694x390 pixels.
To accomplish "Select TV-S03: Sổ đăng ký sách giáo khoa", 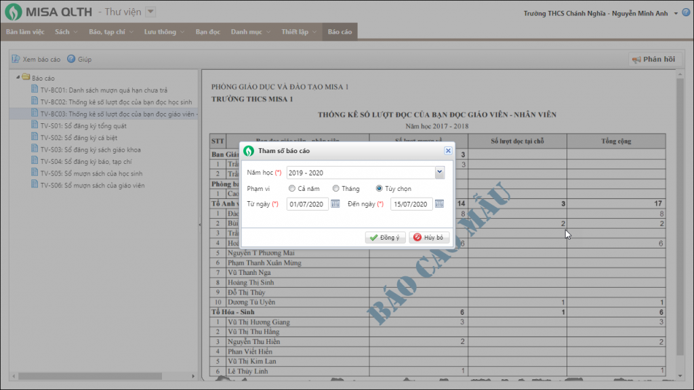I will [90, 150].
